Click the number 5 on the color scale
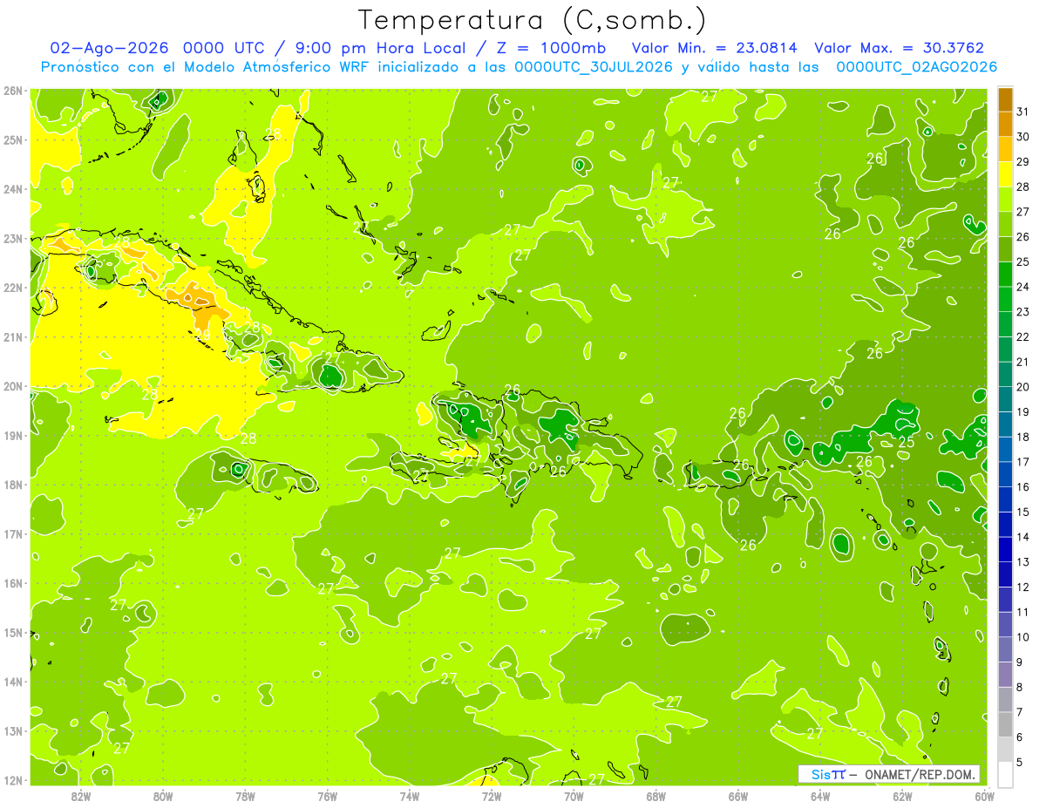The width and height of the screenshot is (1046, 808). point(1020,762)
